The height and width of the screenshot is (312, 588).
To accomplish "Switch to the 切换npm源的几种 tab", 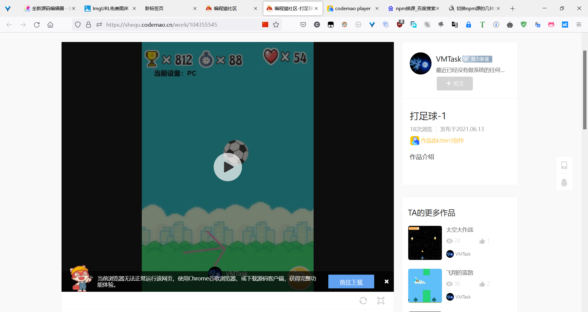I will (x=474, y=9).
